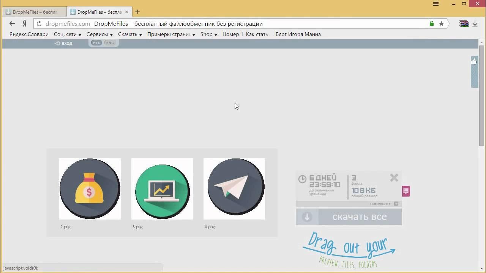Open the Yandex home button
Image resolution: width=486 pixels, height=273 pixels.
coord(24,24)
